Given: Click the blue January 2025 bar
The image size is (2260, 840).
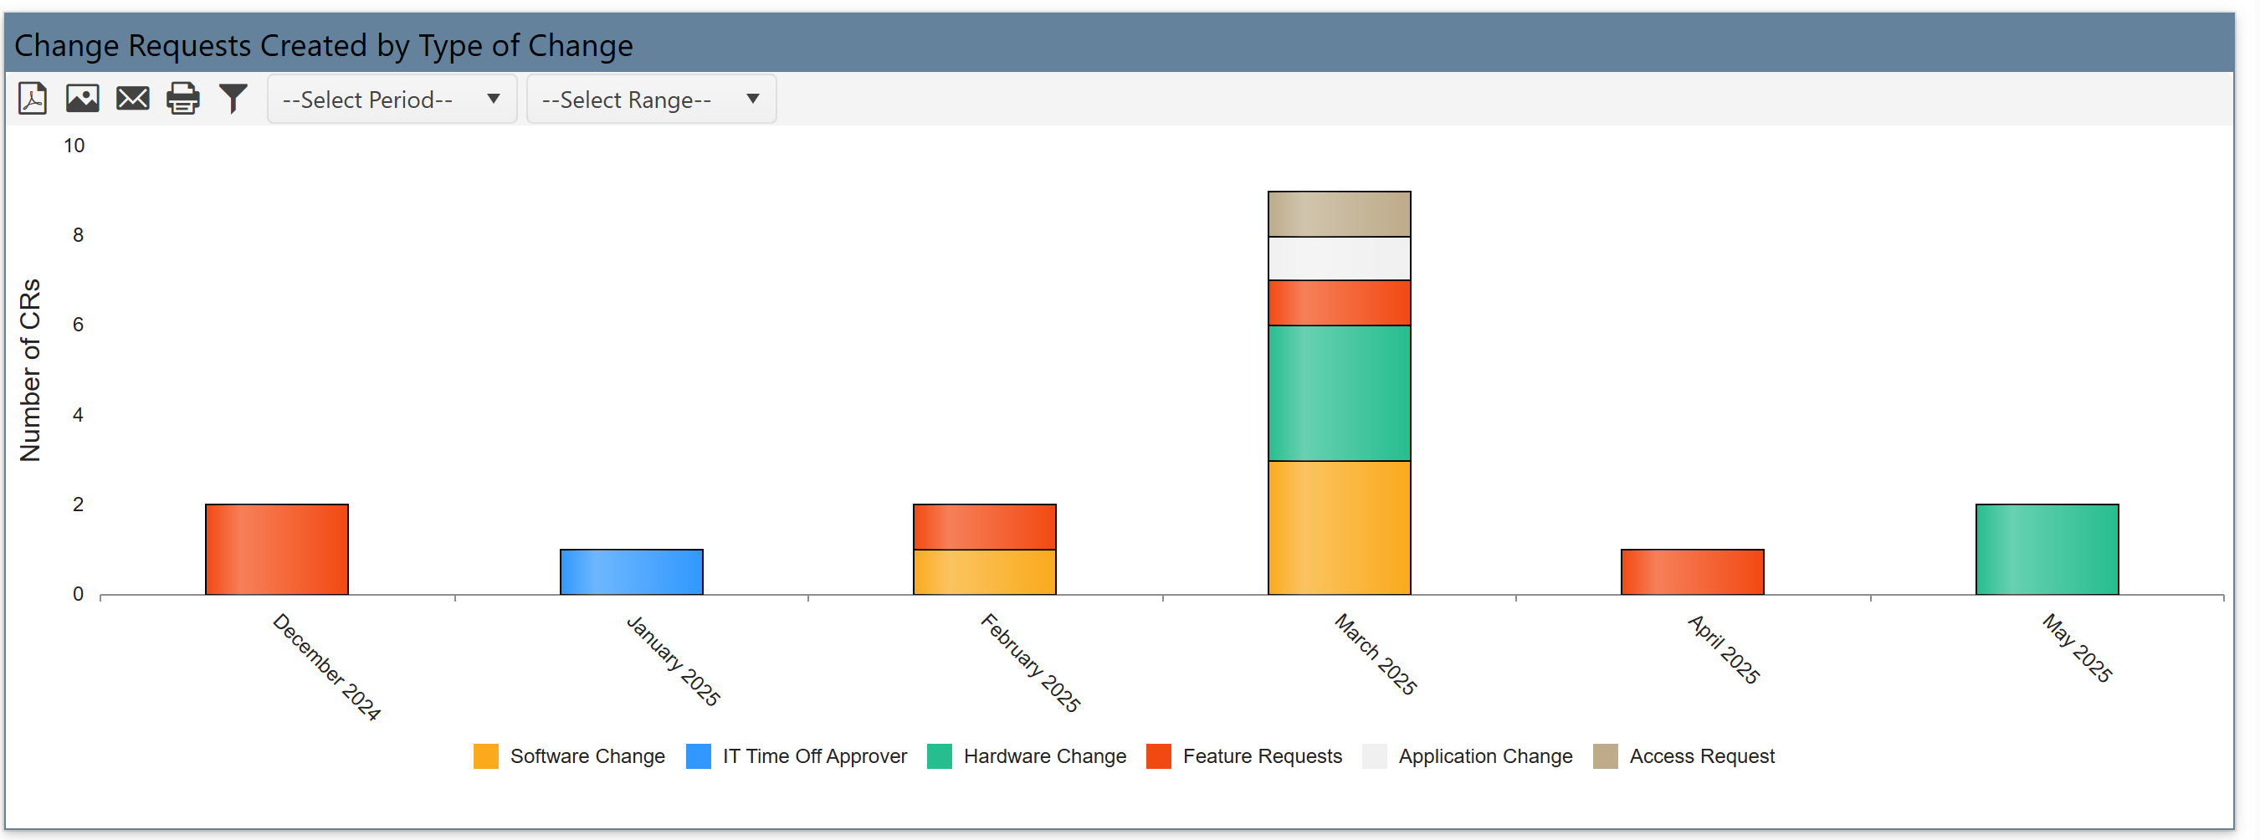Looking at the screenshot, I should pyautogui.click(x=631, y=571).
